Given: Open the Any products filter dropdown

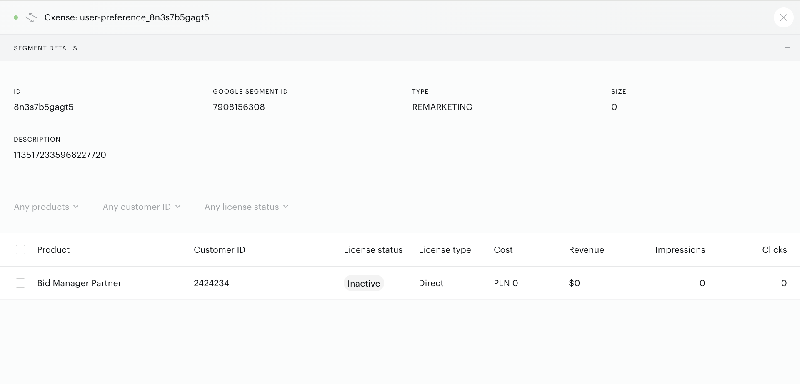Looking at the screenshot, I should pos(46,207).
